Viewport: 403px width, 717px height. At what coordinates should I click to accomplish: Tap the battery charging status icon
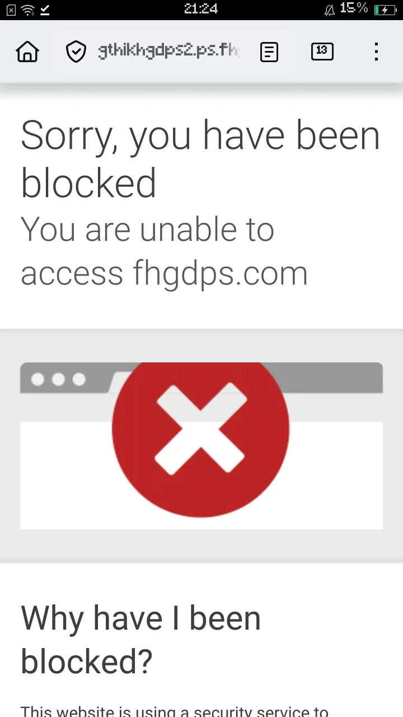click(x=385, y=10)
